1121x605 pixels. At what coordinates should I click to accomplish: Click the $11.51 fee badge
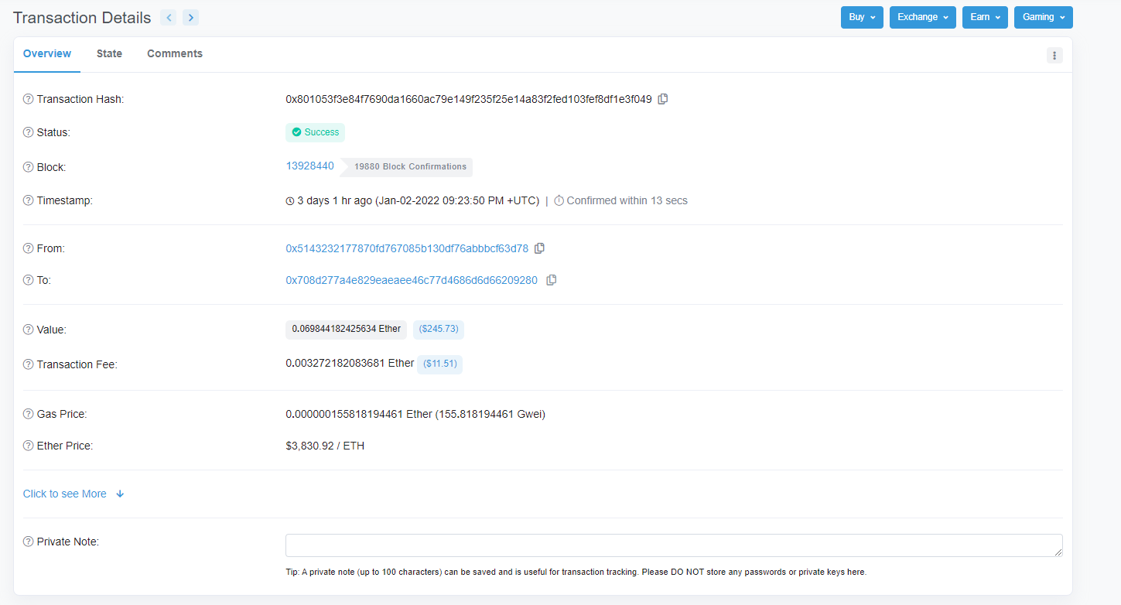[439, 364]
